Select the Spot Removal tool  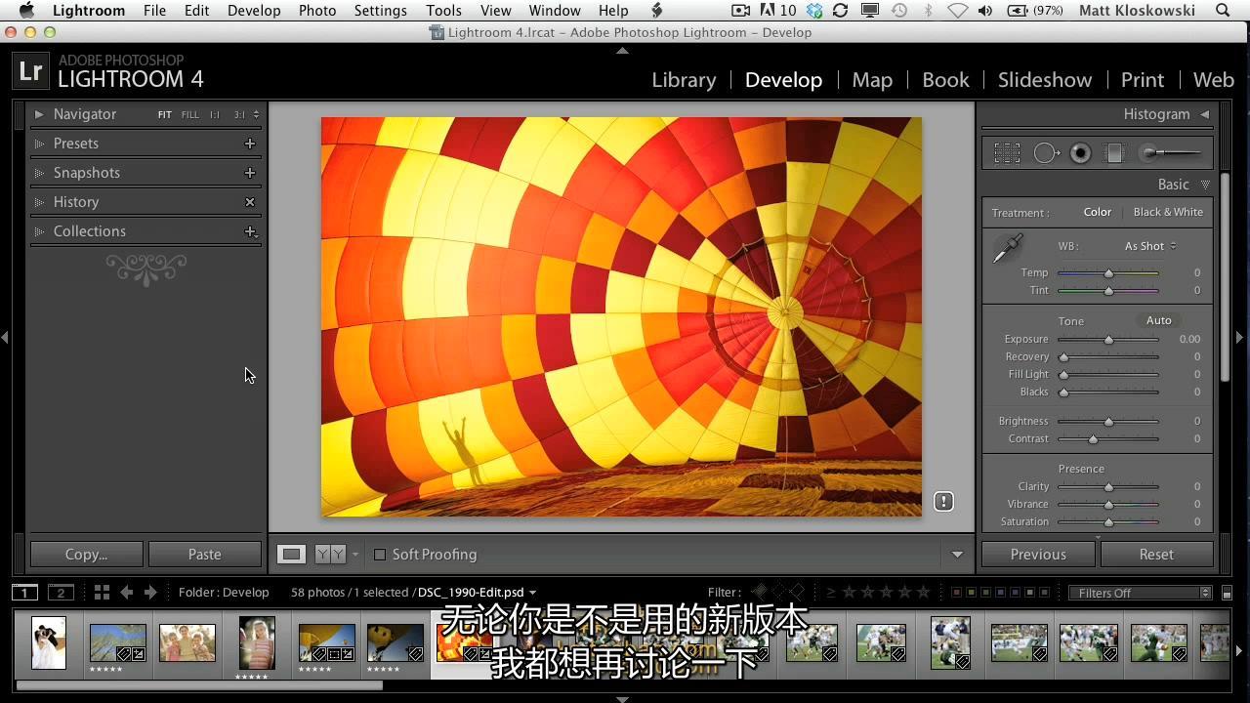pyautogui.click(x=1047, y=153)
